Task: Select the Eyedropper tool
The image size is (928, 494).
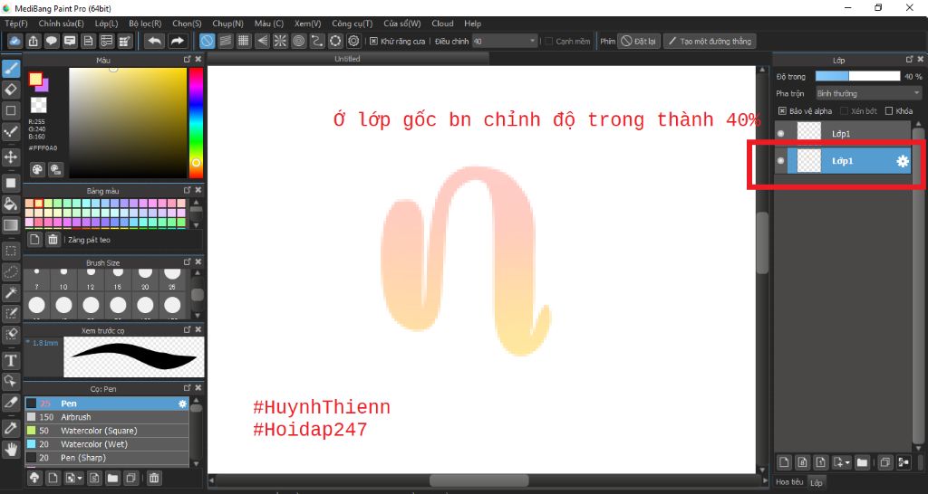Action: (x=11, y=428)
